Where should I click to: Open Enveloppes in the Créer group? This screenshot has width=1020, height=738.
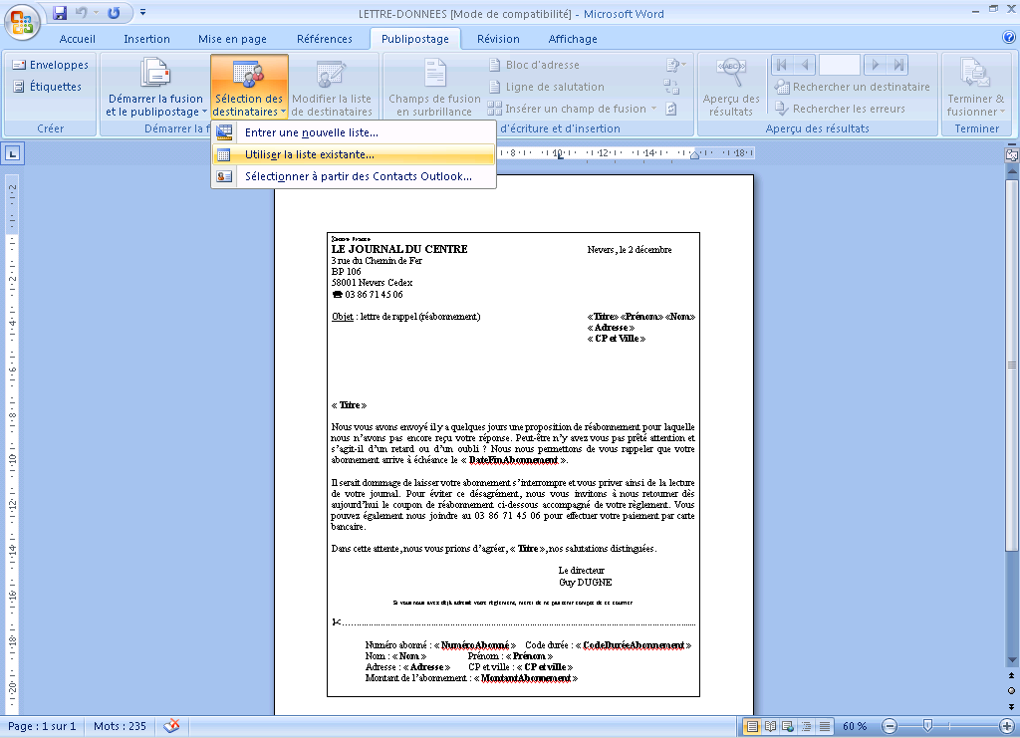(50, 65)
